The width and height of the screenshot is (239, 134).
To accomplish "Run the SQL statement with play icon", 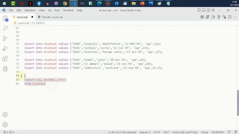I will click(x=202, y=17).
